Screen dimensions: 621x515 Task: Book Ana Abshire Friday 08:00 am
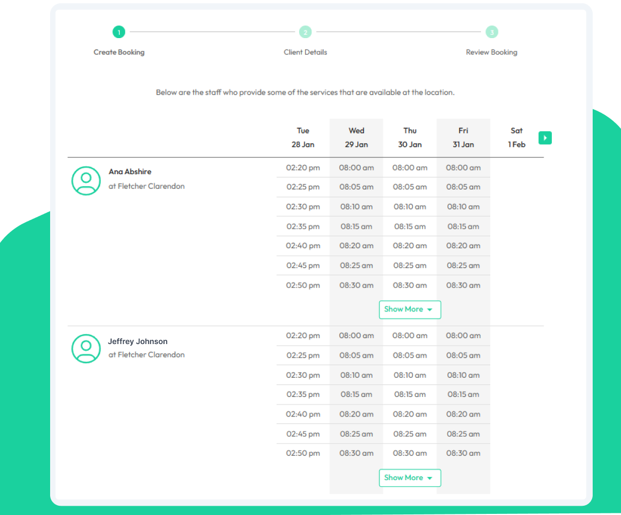(464, 168)
